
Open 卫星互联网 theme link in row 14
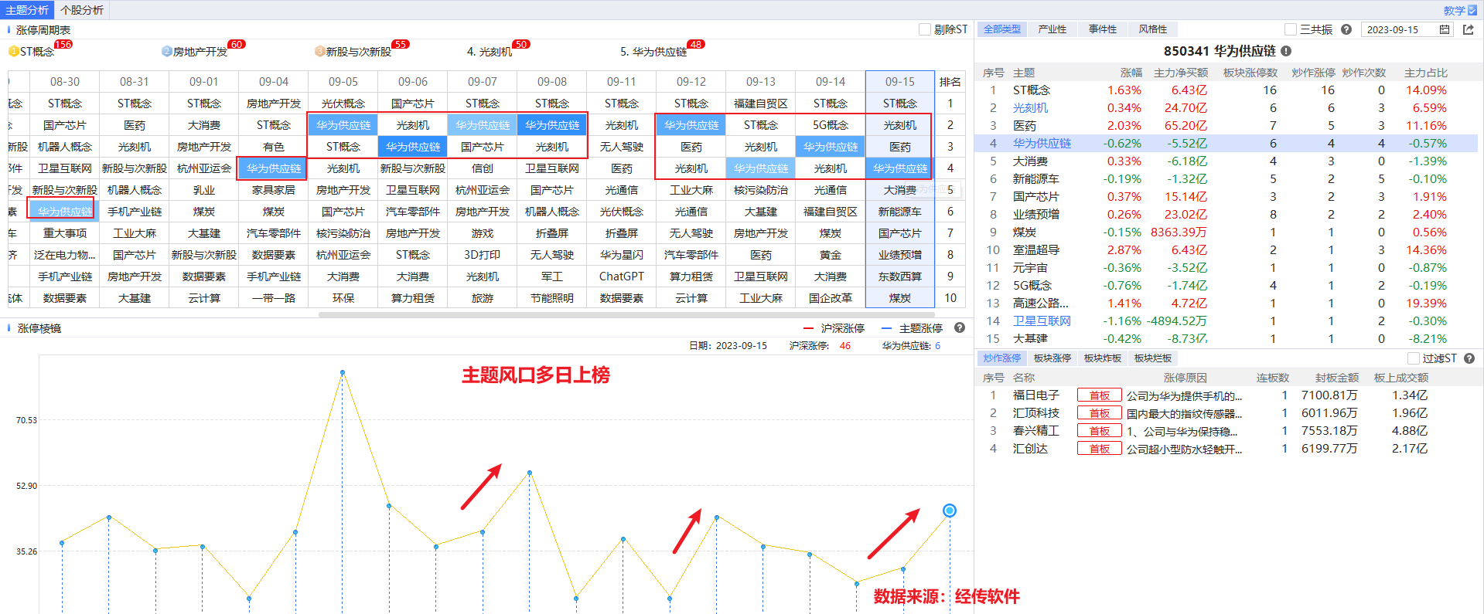(1042, 321)
